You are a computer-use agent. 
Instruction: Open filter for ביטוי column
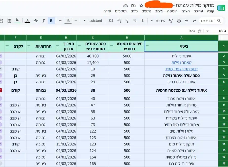click(147, 46)
